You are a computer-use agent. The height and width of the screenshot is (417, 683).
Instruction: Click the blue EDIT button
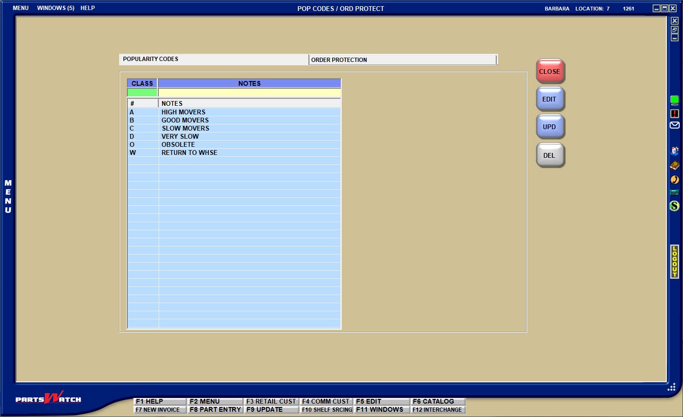pos(550,99)
